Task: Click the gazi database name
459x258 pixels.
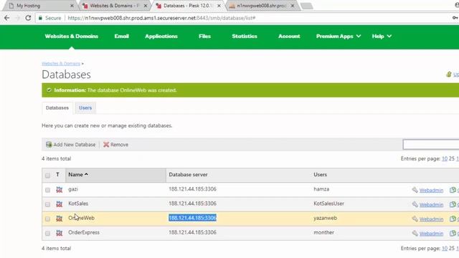Action: tap(73, 189)
